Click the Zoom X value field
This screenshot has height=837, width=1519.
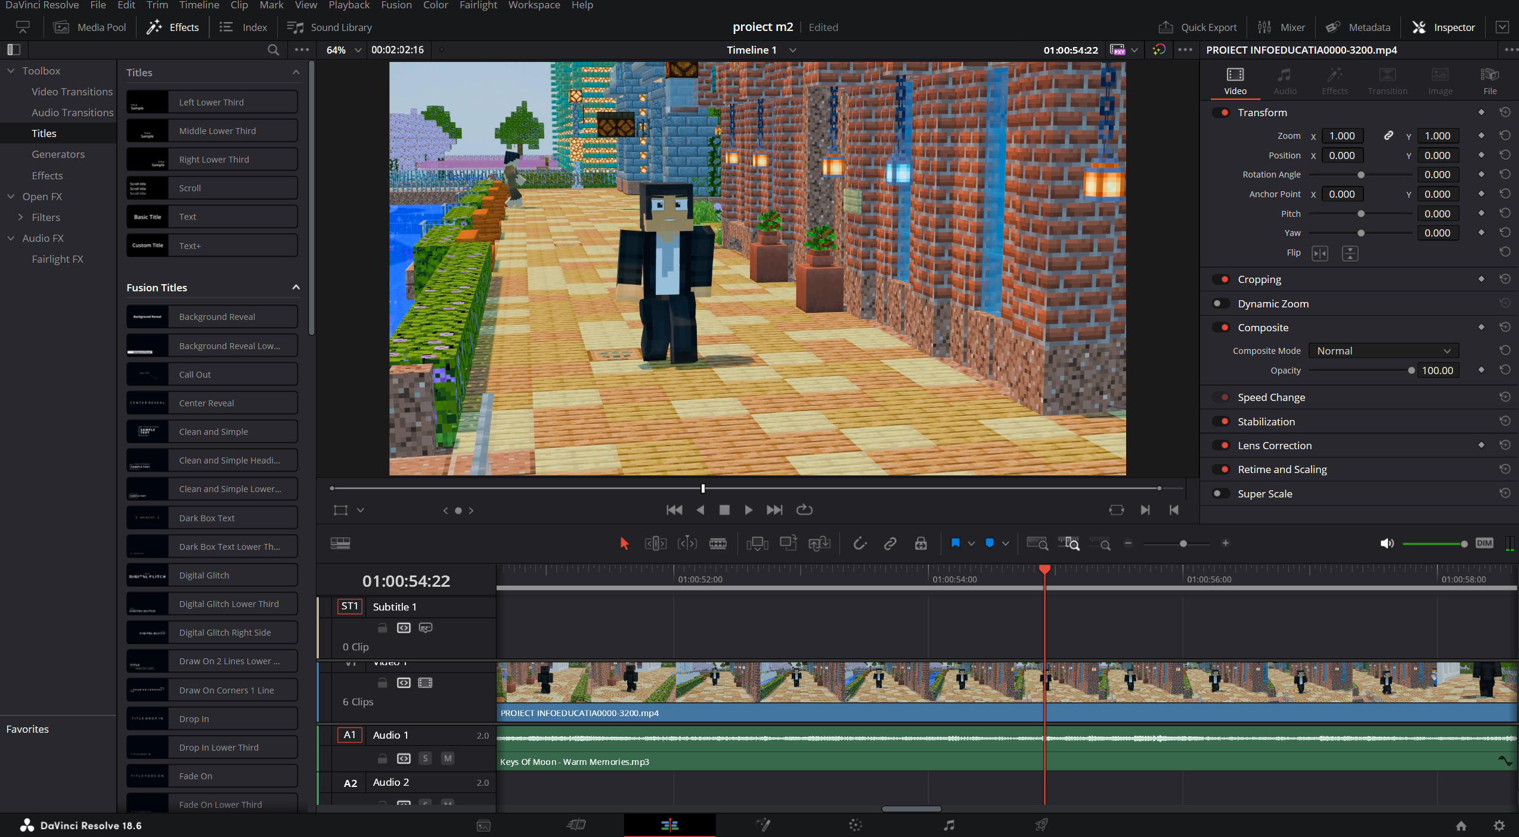pos(1342,136)
